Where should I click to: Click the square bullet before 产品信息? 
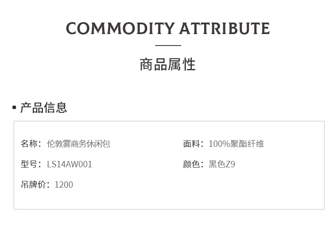(x=14, y=108)
